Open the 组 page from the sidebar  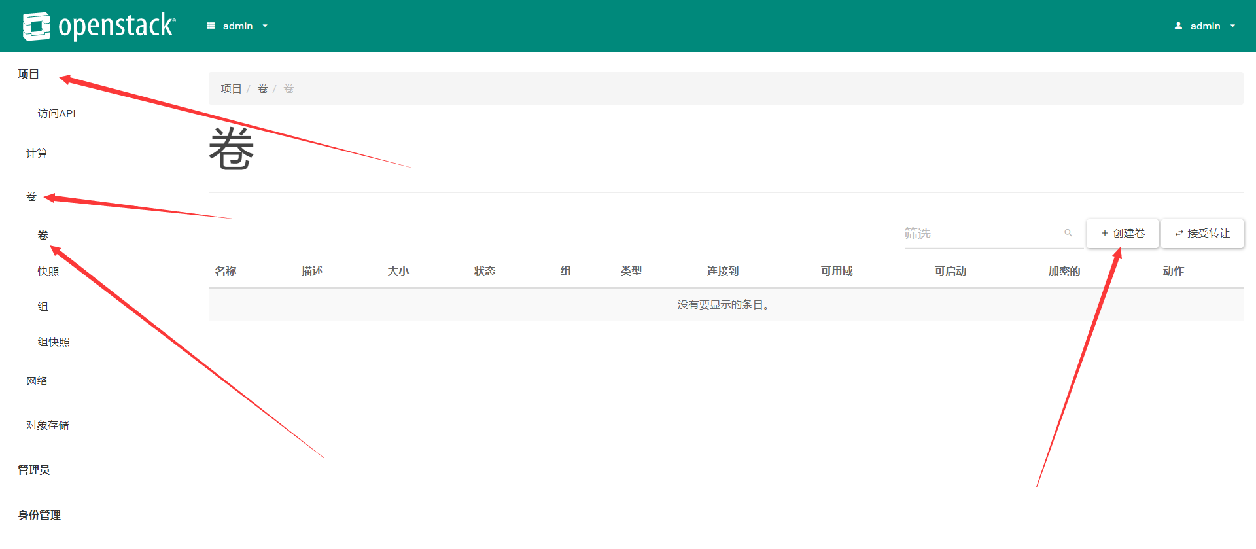(x=43, y=306)
